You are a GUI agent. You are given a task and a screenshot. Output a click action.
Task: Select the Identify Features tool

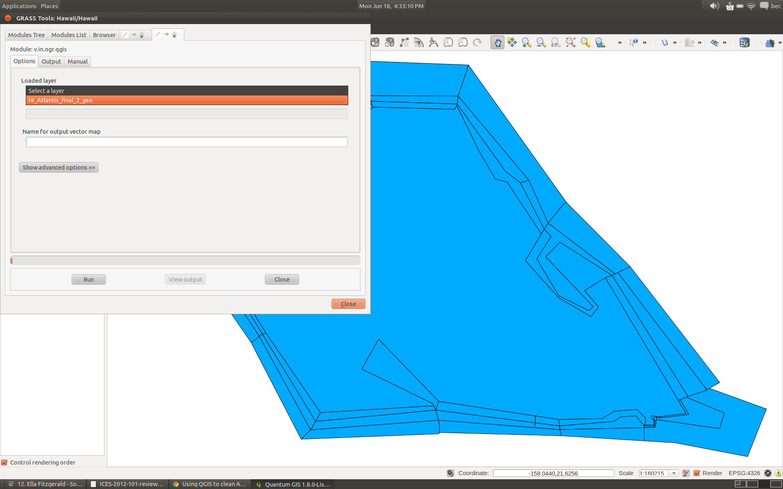point(633,42)
